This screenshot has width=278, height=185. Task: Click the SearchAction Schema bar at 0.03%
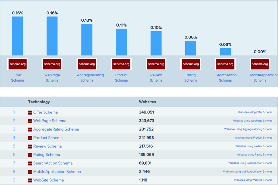(225, 52)
